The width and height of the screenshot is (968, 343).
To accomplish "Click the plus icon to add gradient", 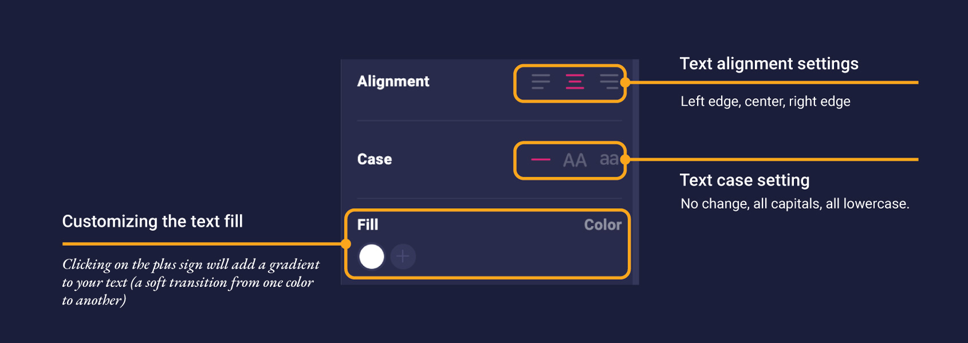I will (x=403, y=256).
